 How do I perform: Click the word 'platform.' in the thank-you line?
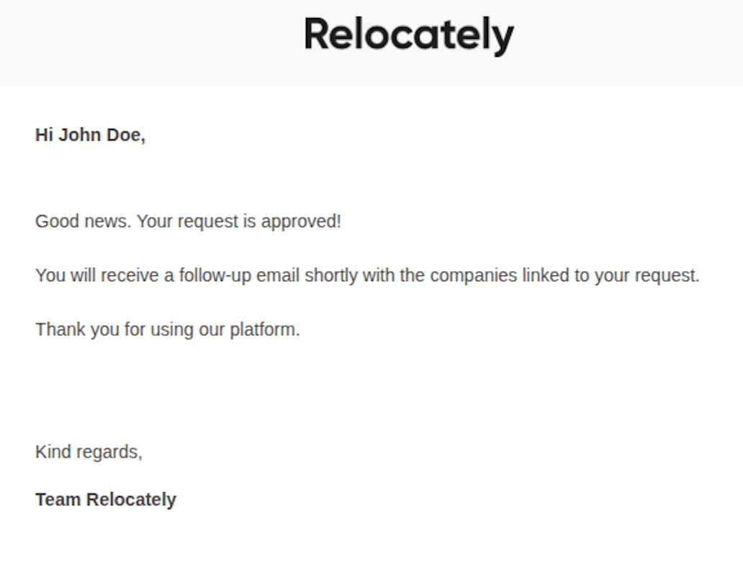click(265, 330)
